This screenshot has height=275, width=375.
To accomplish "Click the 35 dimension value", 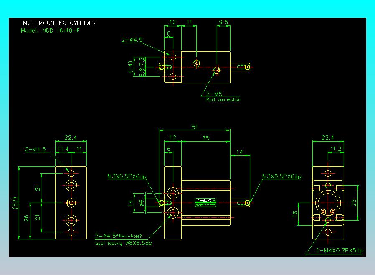I will point(206,138).
